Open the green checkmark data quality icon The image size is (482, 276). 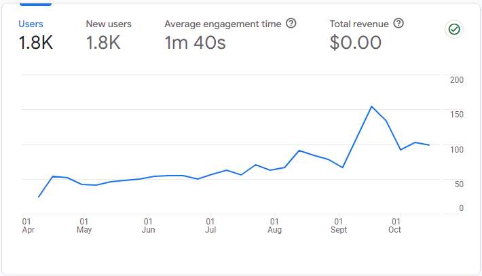(x=453, y=29)
